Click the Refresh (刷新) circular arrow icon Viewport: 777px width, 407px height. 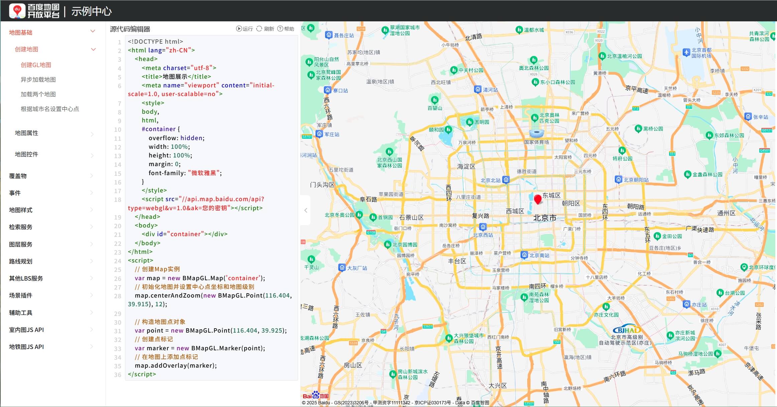[259, 29]
